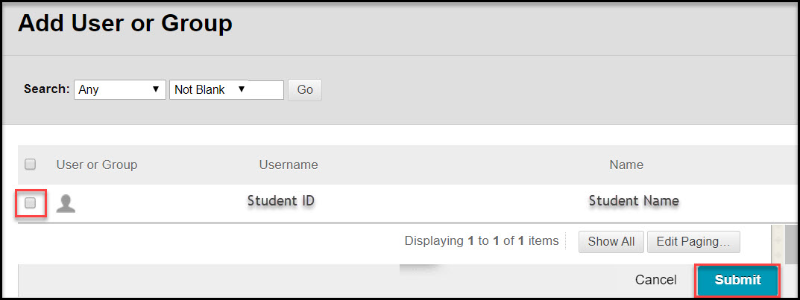Open the 'Any' search field dropdown
The width and height of the screenshot is (800, 300).
119,89
